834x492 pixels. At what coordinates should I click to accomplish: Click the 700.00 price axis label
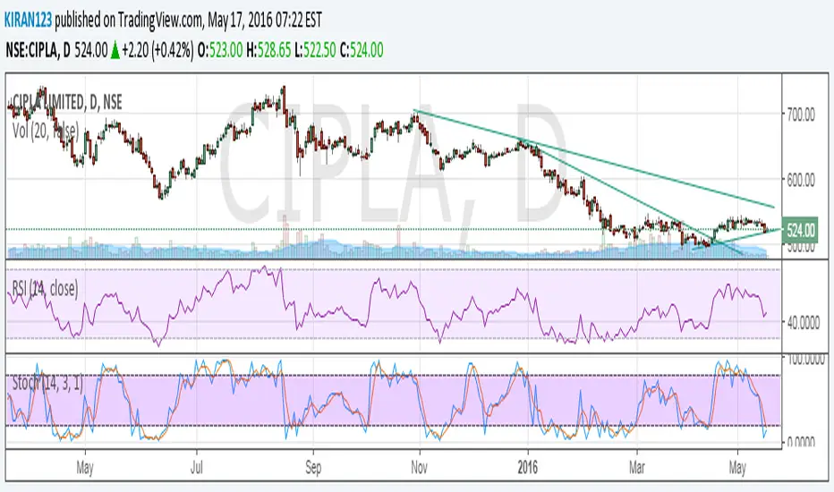coord(801,114)
